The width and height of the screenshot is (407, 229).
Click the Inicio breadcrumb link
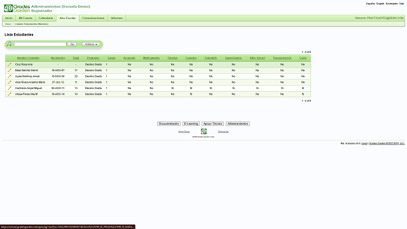coord(8,24)
